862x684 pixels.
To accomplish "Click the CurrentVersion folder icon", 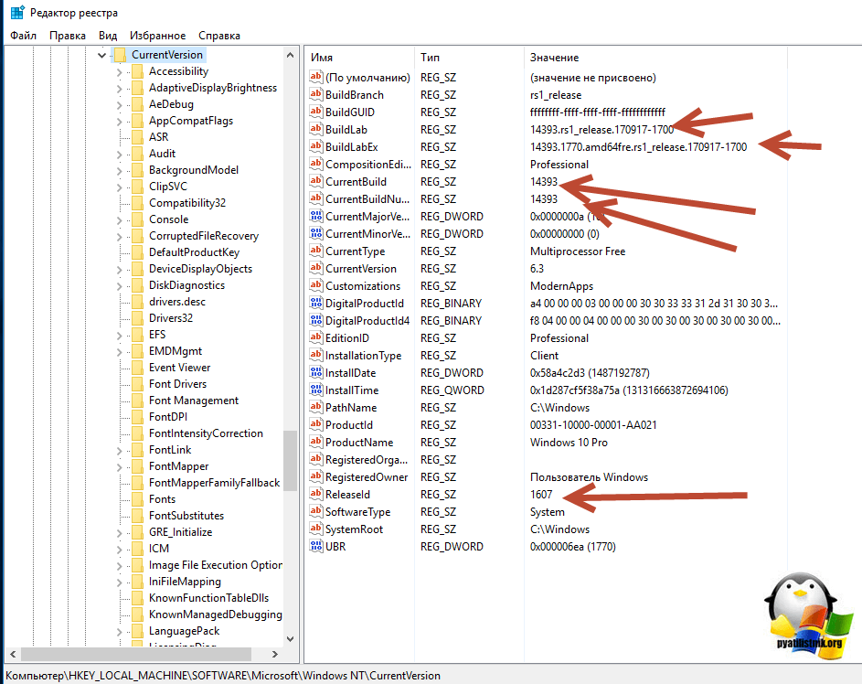I will 119,55.
